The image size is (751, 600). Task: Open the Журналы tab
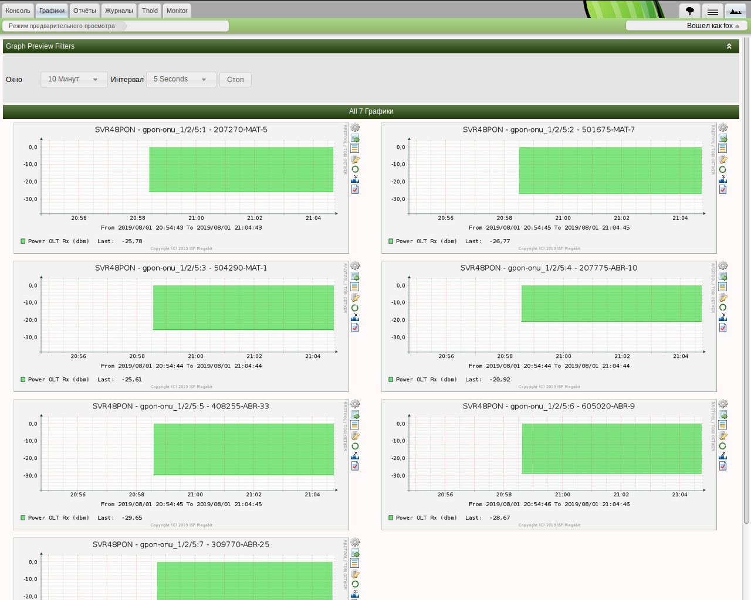coord(119,11)
